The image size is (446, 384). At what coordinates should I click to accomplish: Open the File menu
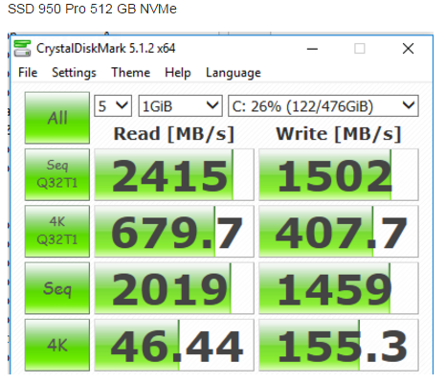pos(28,73)
